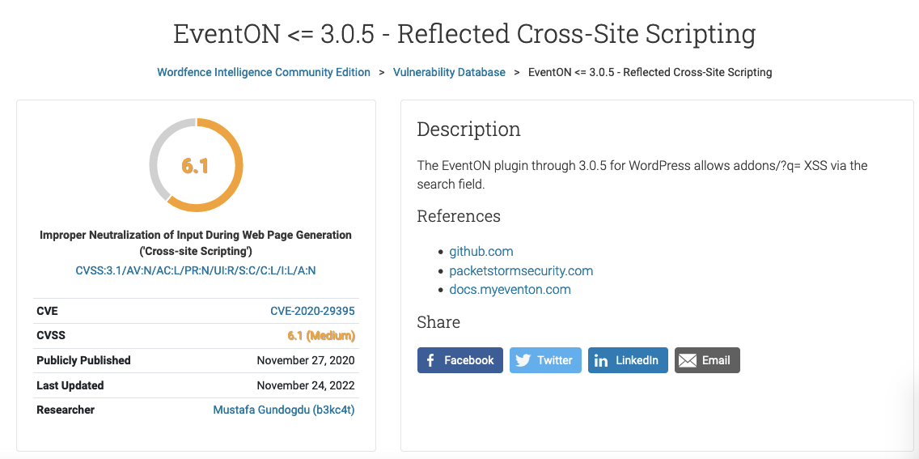Open the github.com reference
This screenshot has width=919, height=459.
[481, 252]
